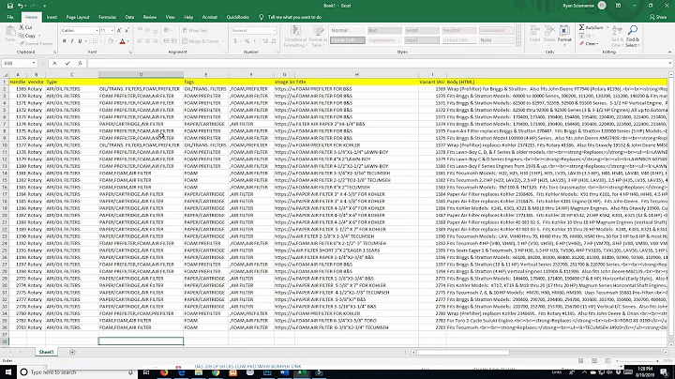
Task: Click the add new sheet plus icon
Action: (72, 353)
